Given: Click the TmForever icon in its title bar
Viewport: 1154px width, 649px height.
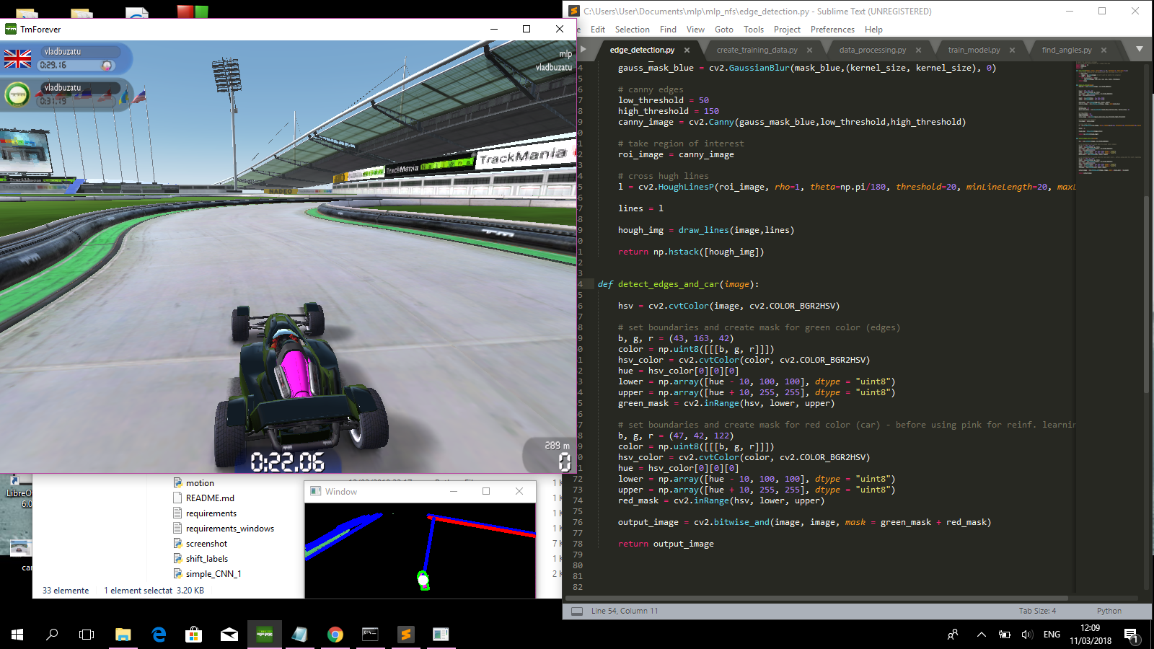Looking at the screenshot, I should [11, 29].
